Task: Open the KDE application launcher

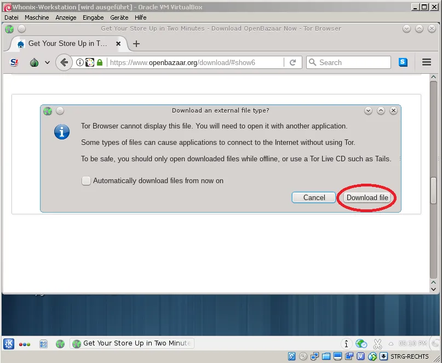Action: coord(9,344)
